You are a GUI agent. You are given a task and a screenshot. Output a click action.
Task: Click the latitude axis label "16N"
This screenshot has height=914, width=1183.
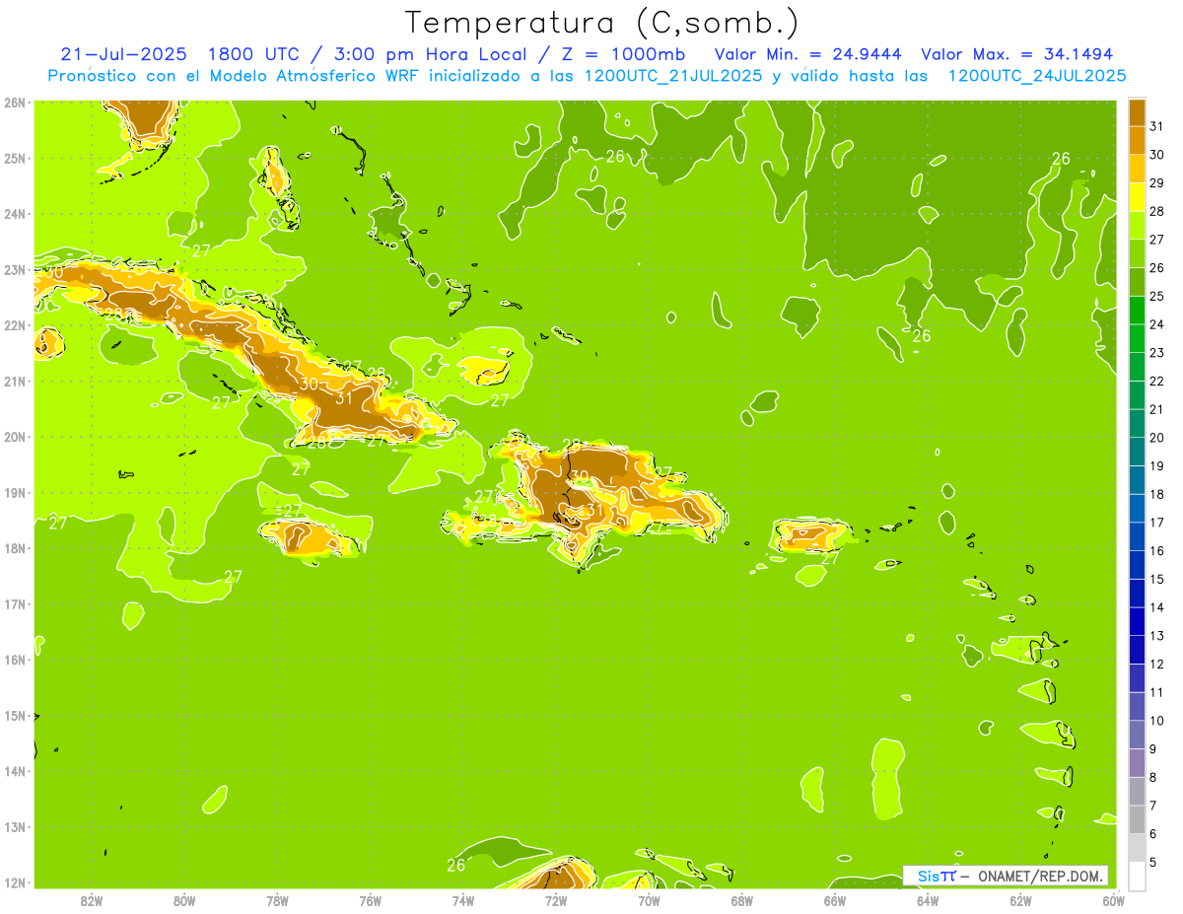[x=14, y=660]
